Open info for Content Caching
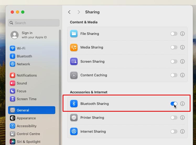This screenshot has height=145, width=196. [x=182, y=75]
